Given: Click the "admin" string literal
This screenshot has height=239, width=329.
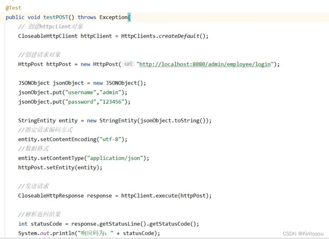Looking at the screenshot, I should click(x=110, y=92).
